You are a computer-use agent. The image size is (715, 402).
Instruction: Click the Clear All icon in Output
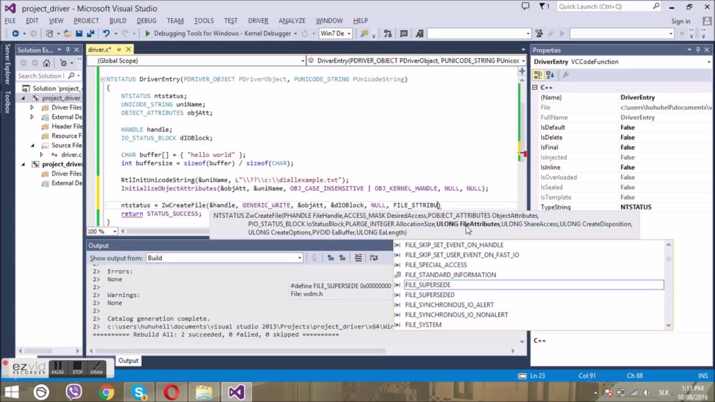(x=358, y=258)
